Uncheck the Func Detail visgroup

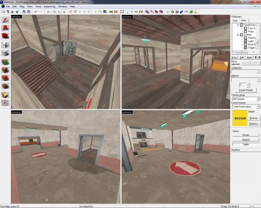(245, 28)
